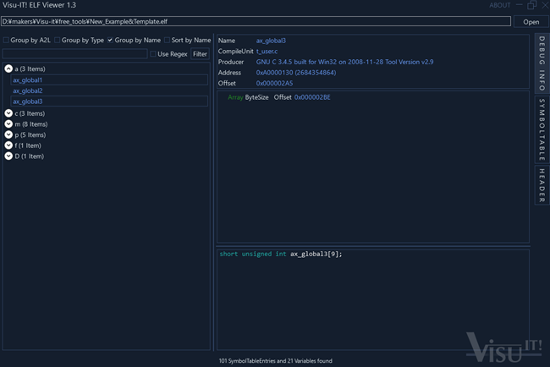Expand the 'f (1 Item)' group chevron
550x367 pixels.
click(8, 145)
